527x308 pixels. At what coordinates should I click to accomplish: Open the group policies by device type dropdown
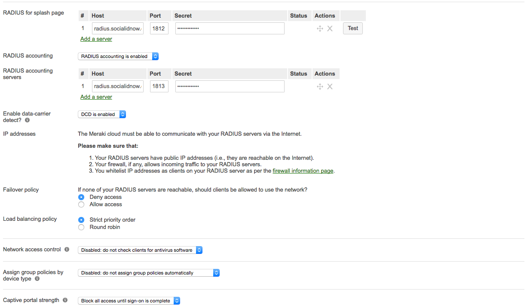point(149,272)
